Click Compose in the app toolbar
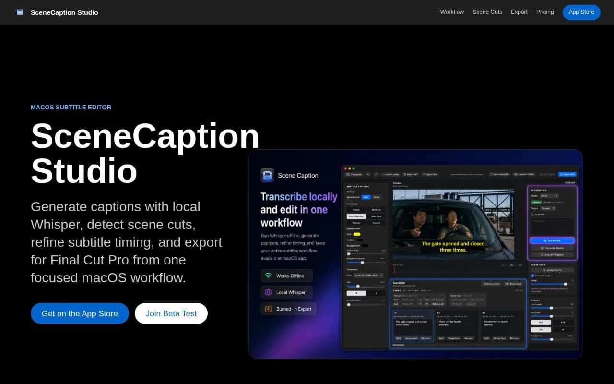614x384 pixels. [x=354, y=174]
